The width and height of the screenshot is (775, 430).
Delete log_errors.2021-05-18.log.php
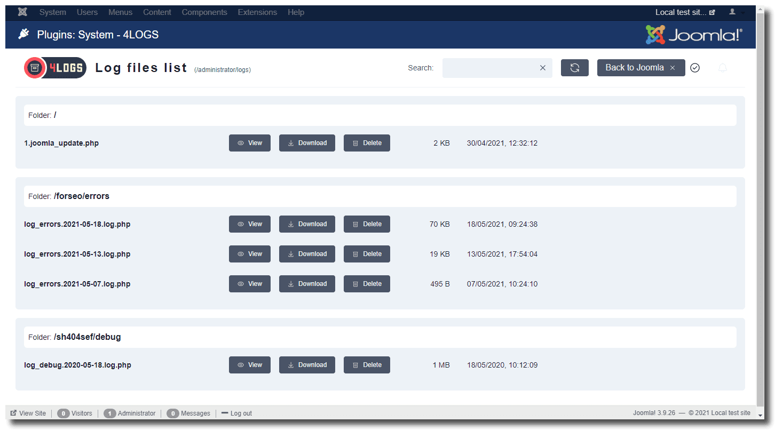coord(367,224)
